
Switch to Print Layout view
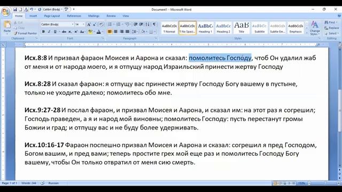click(x=276, y=183)
